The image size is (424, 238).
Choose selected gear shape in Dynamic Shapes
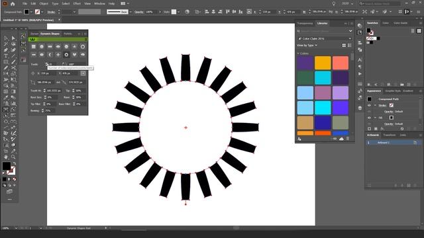[66, 55]
